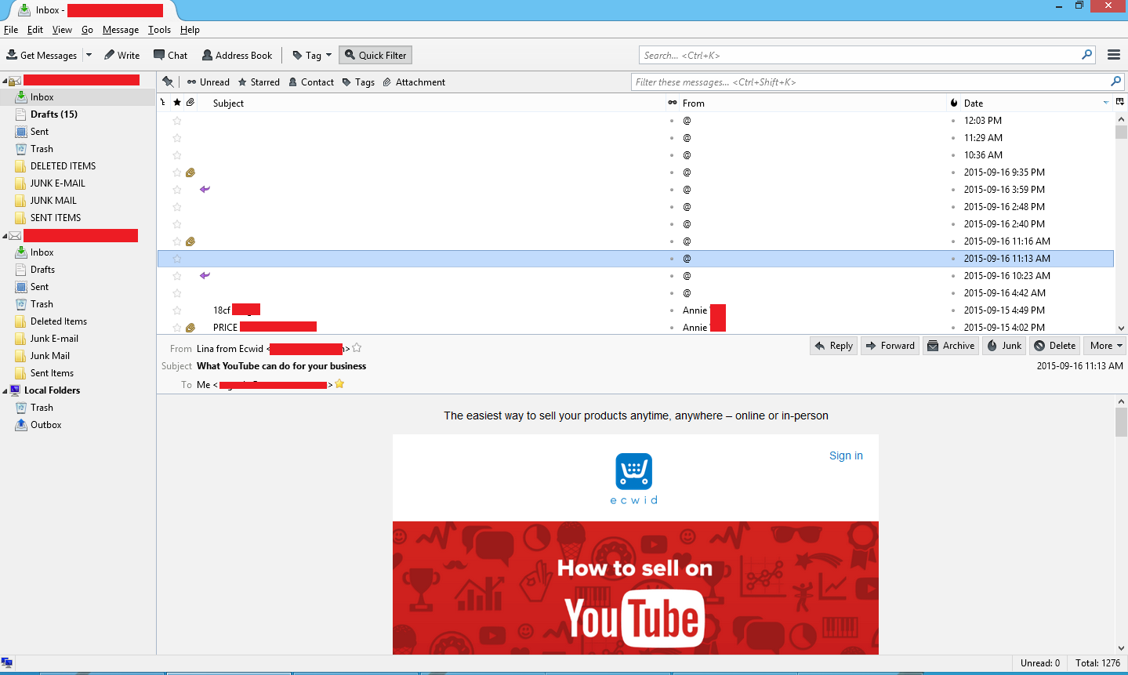Viewport: 1128px width, 675px height.
Task: Select the message dated 2015-09-16 4:42 AM
Action: click(x=636, y=293)
